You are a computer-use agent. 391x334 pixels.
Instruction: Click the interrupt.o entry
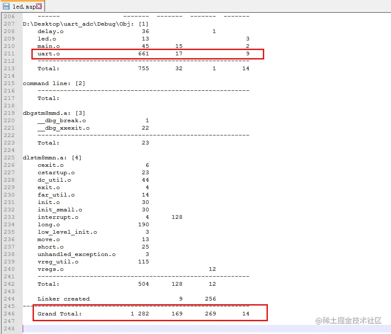58,217
